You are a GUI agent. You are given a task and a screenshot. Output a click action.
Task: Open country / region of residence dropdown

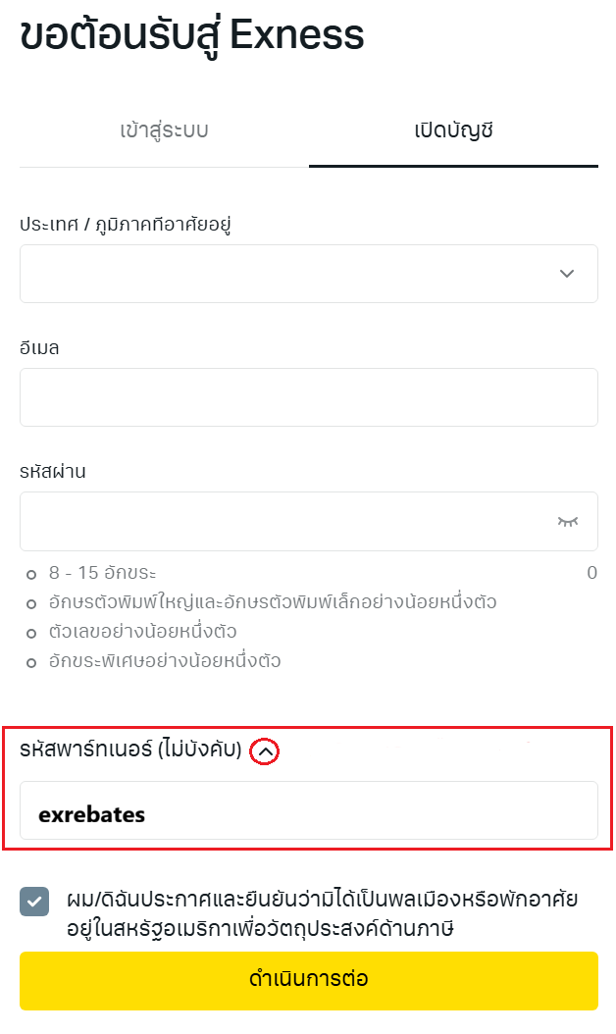click(294, 274)
